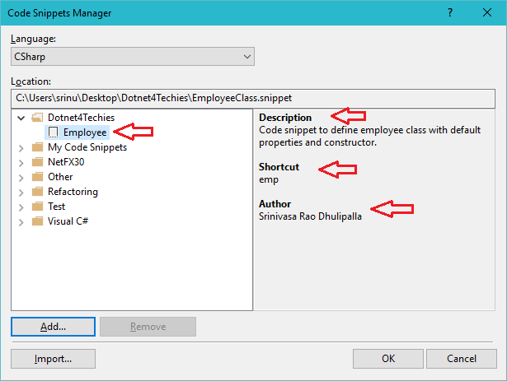Click the Test folder icon
This screenshot has height=381, width=507.
pos(37,207)
